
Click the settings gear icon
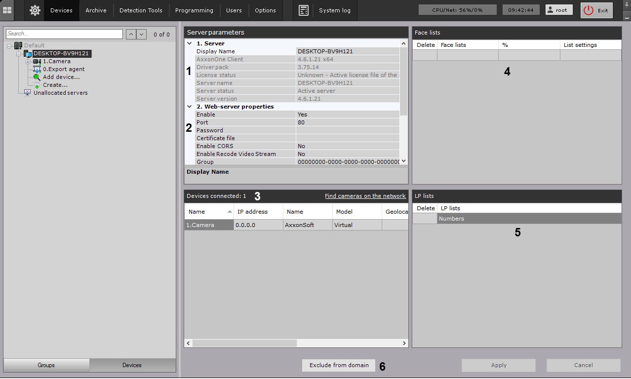pos(35,10)
